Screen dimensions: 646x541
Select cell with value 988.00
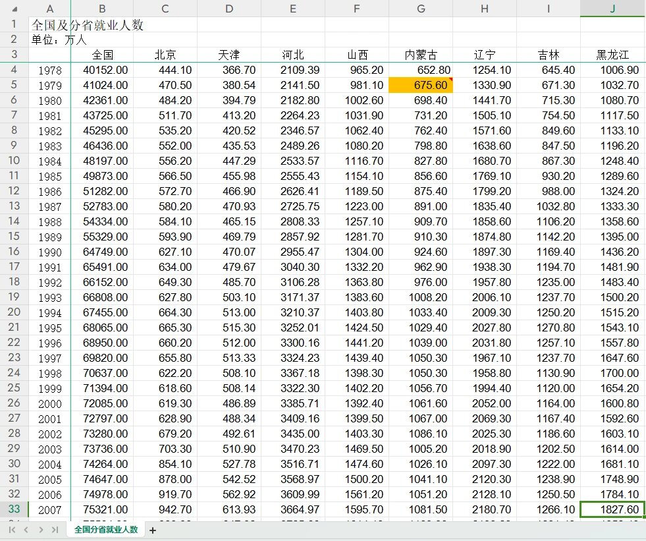click(x=549, y=191)
